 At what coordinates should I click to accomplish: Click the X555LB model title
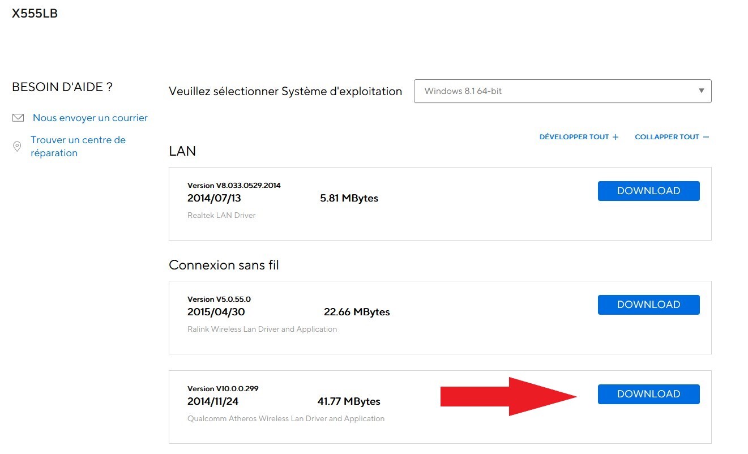(x=35, y=14)
